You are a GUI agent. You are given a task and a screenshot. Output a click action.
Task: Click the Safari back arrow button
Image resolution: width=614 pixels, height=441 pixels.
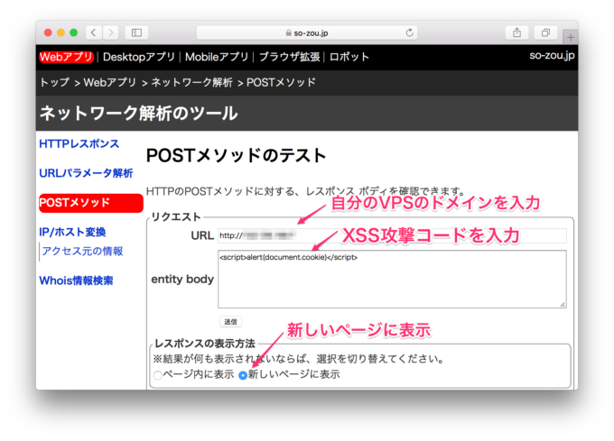(x=94, y=32)
